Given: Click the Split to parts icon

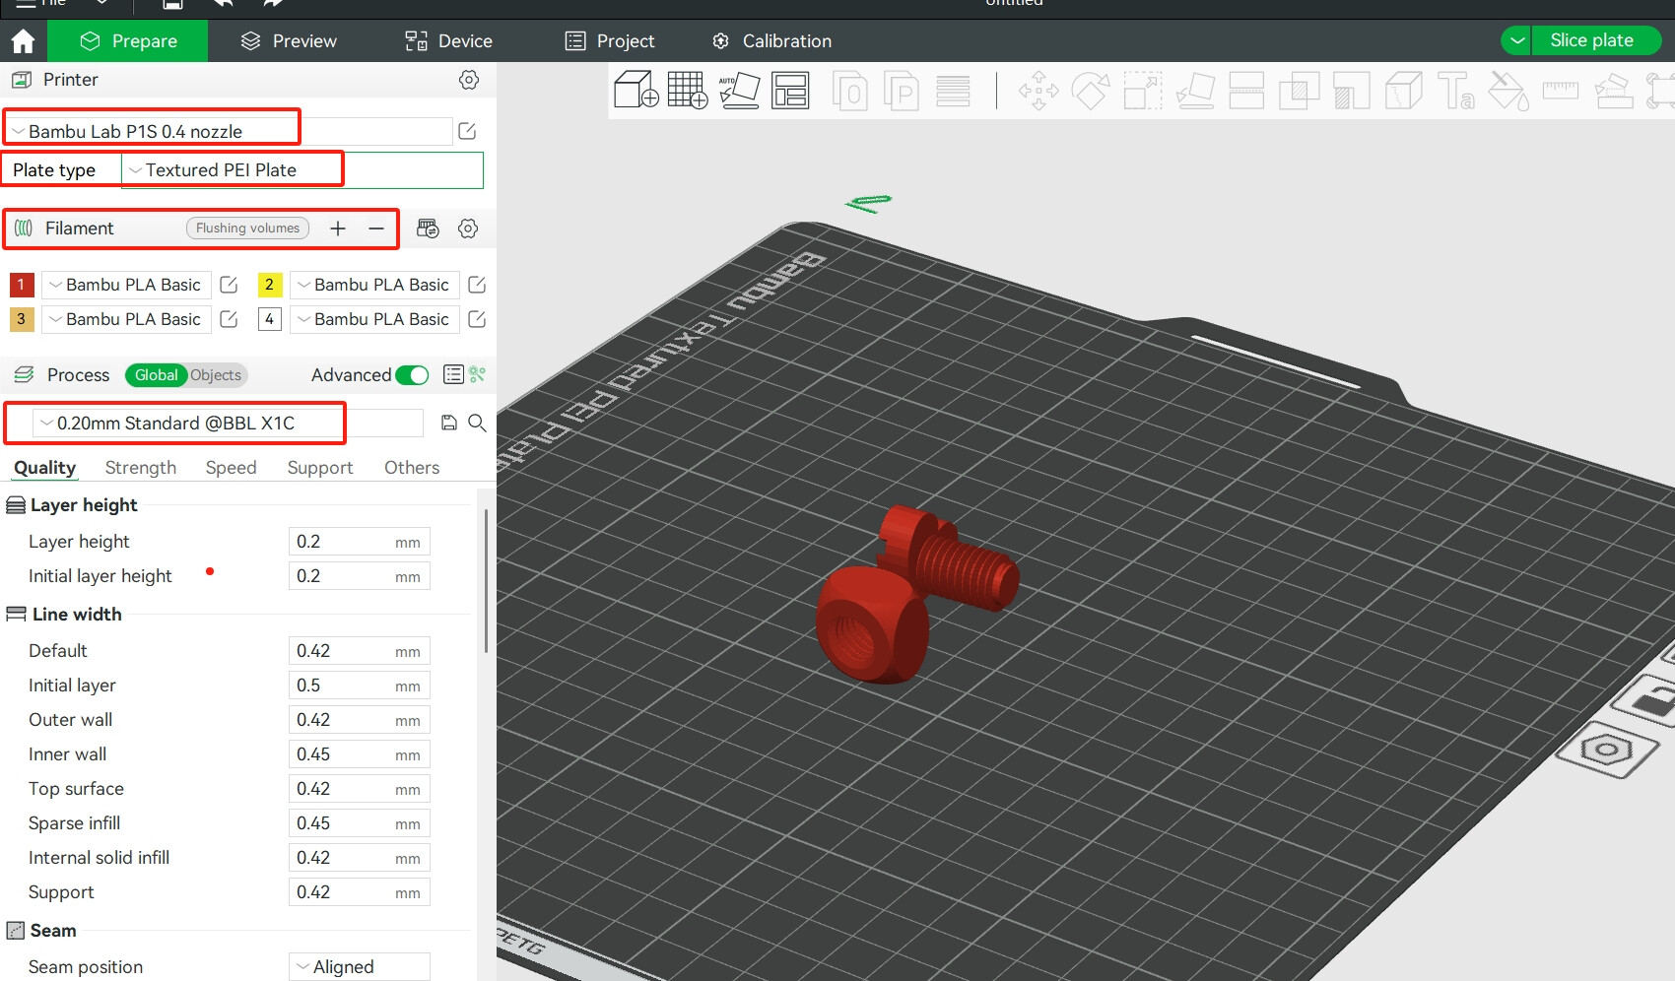Looking at the screenshot, I should point(901,91).
